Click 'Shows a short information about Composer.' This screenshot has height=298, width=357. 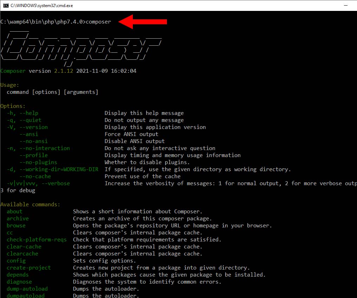point(137,212)
